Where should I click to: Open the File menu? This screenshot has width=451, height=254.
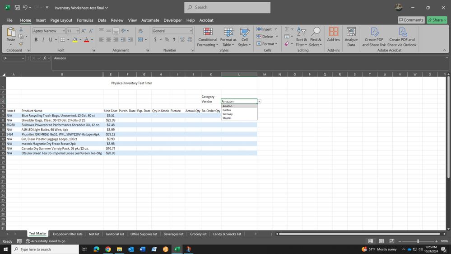9,20
